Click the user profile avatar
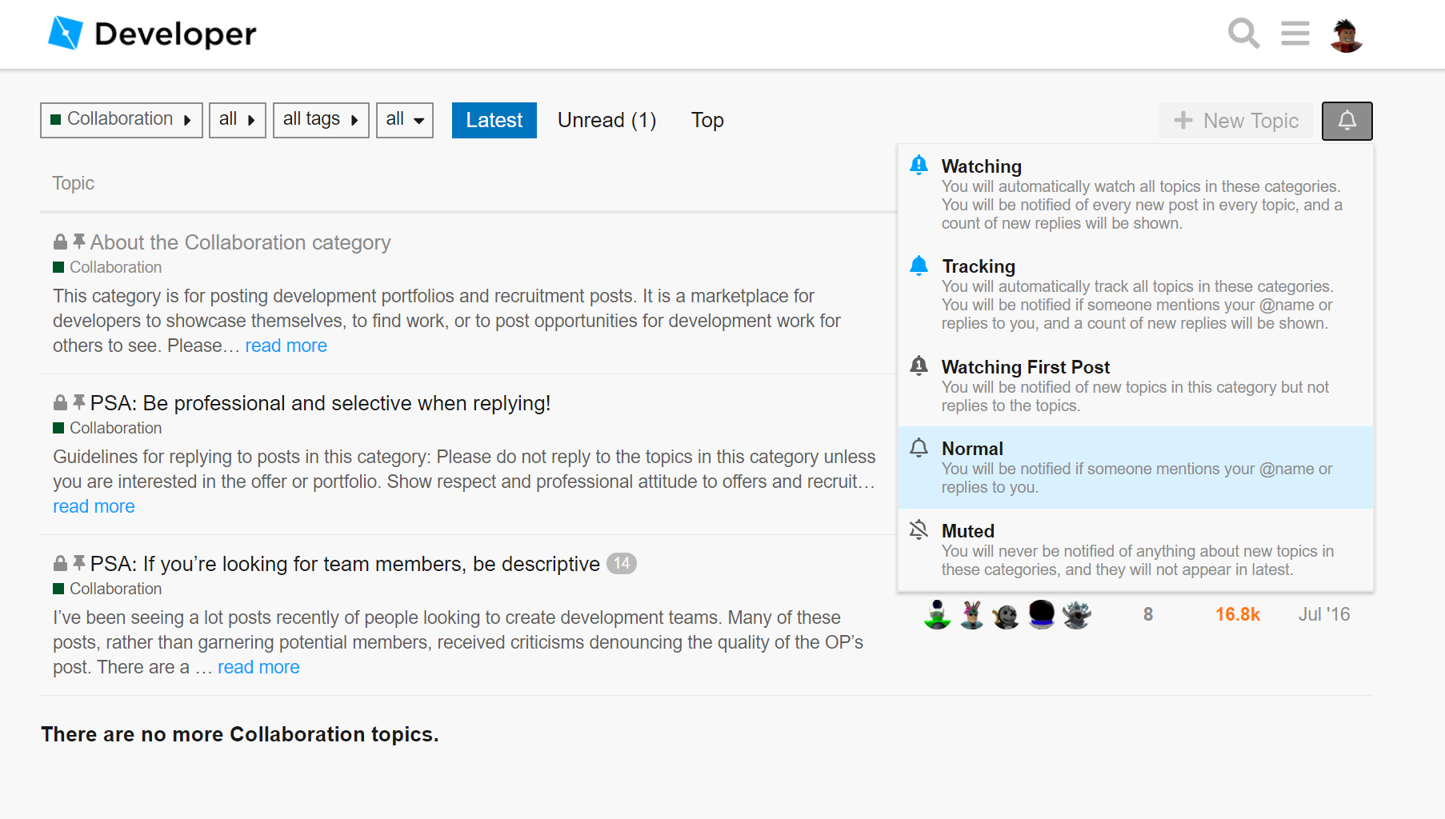 tap(1346, 35)
